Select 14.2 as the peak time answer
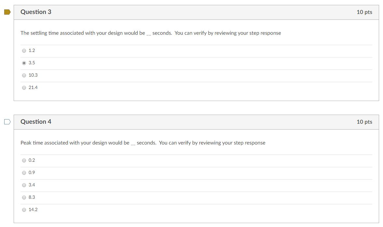 coord(24,209)
